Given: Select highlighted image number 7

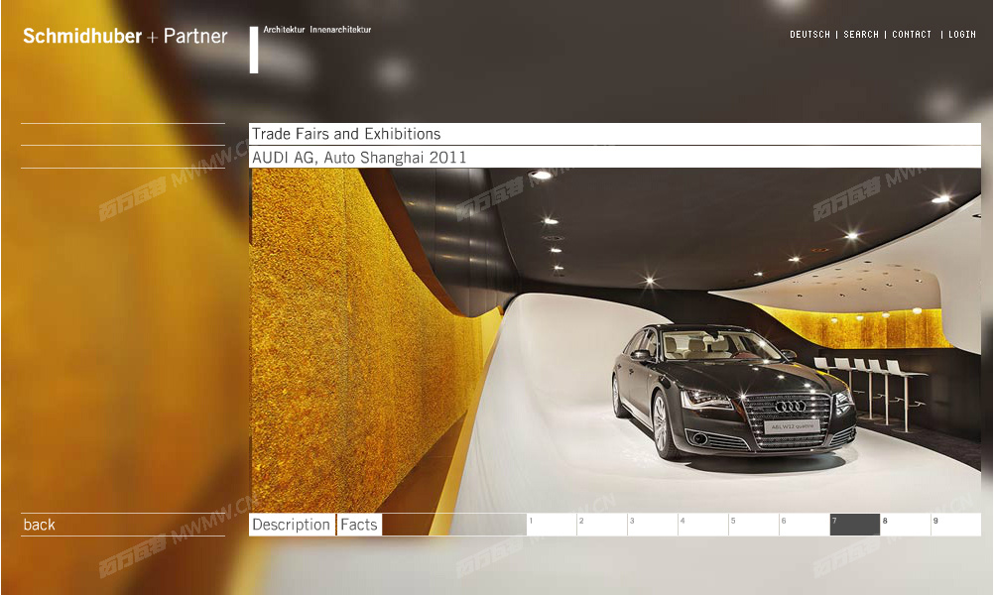Looking at the screenshot, I should click(x=854, y=525).
